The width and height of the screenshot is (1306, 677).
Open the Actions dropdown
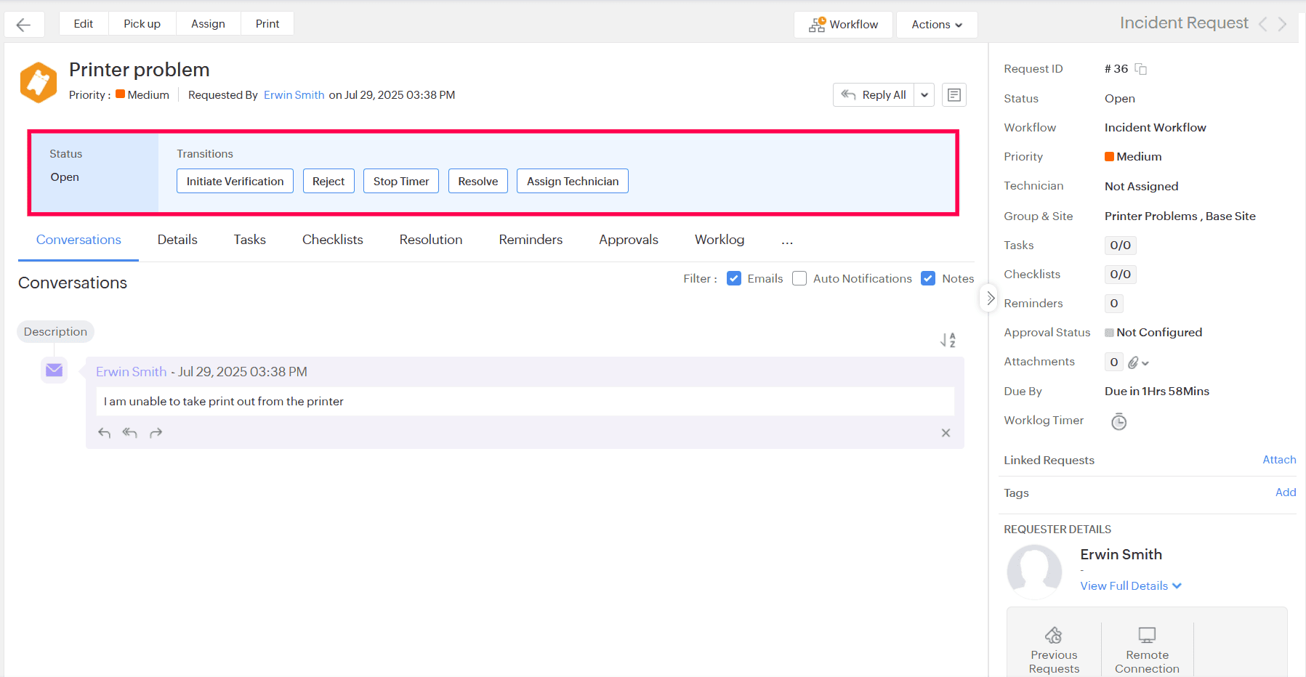936,24
